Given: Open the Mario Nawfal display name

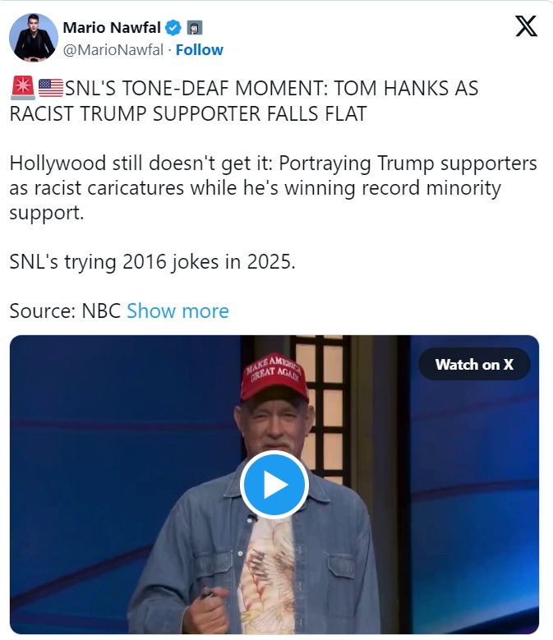Looking at the screenshot, I should click(x=112, y=29).
